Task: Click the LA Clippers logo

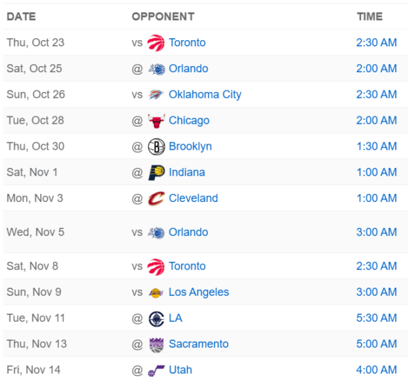Action: click(x=156, y=318)
